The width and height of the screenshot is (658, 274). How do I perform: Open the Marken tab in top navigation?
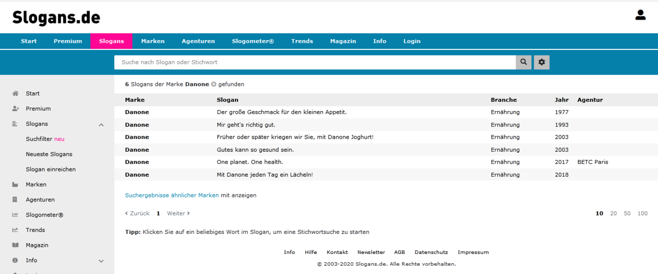tap(153, 41)
